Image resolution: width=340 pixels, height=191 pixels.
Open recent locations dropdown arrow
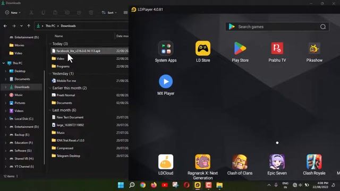pyautogui.click(x=21, y=26)
